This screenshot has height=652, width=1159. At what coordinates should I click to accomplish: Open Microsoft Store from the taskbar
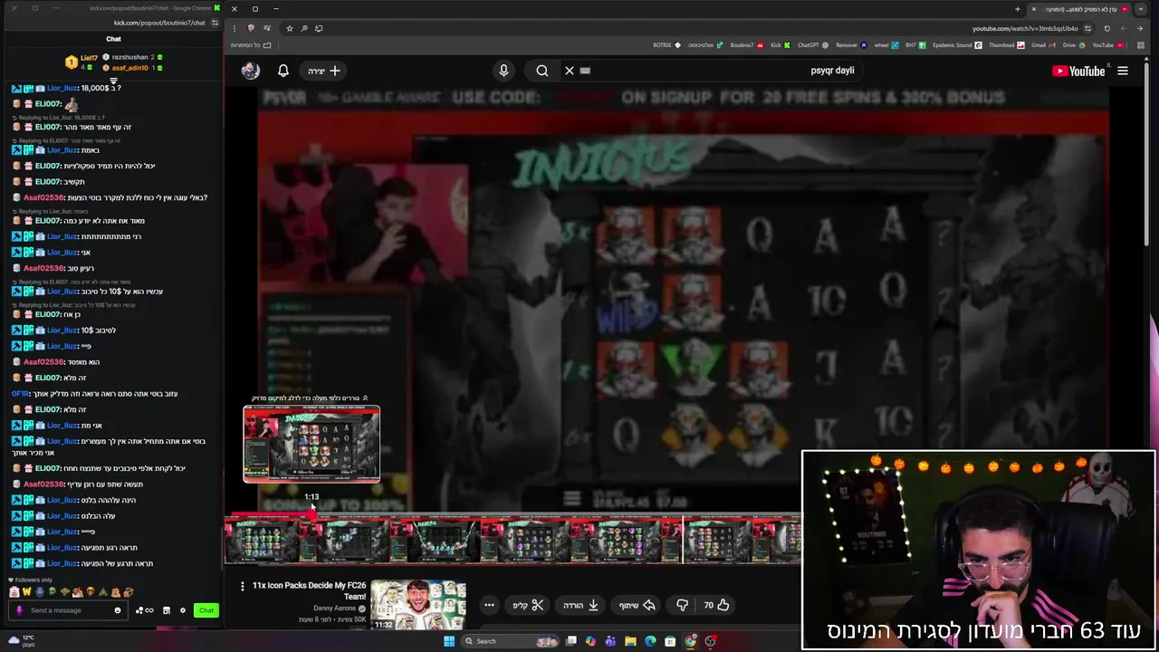670,641
